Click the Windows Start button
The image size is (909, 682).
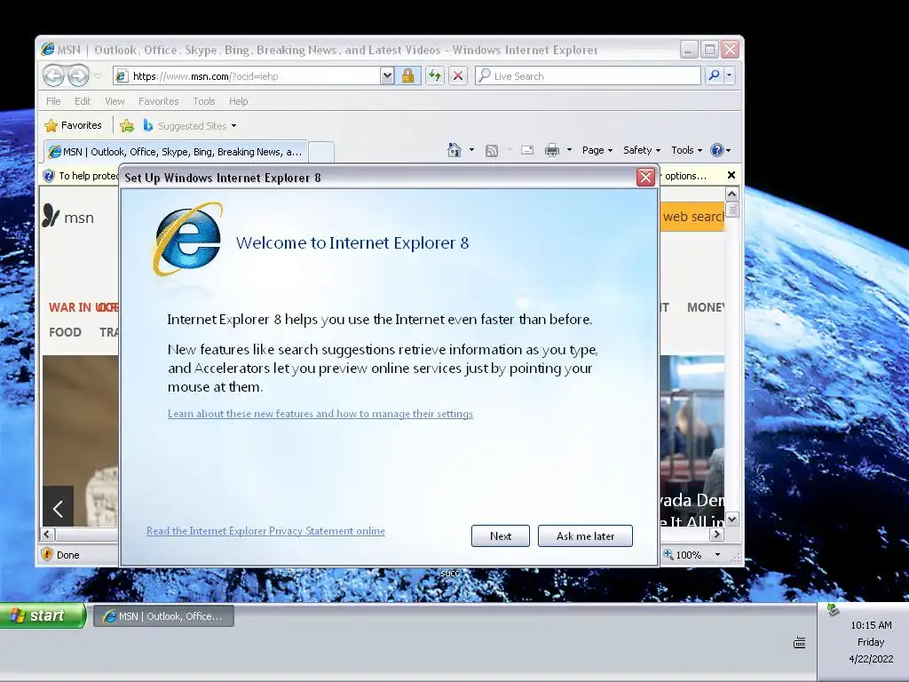click(x=43, y=615)
